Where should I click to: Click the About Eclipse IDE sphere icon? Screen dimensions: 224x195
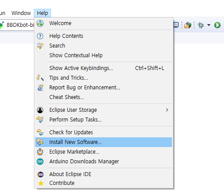point(40,174)
